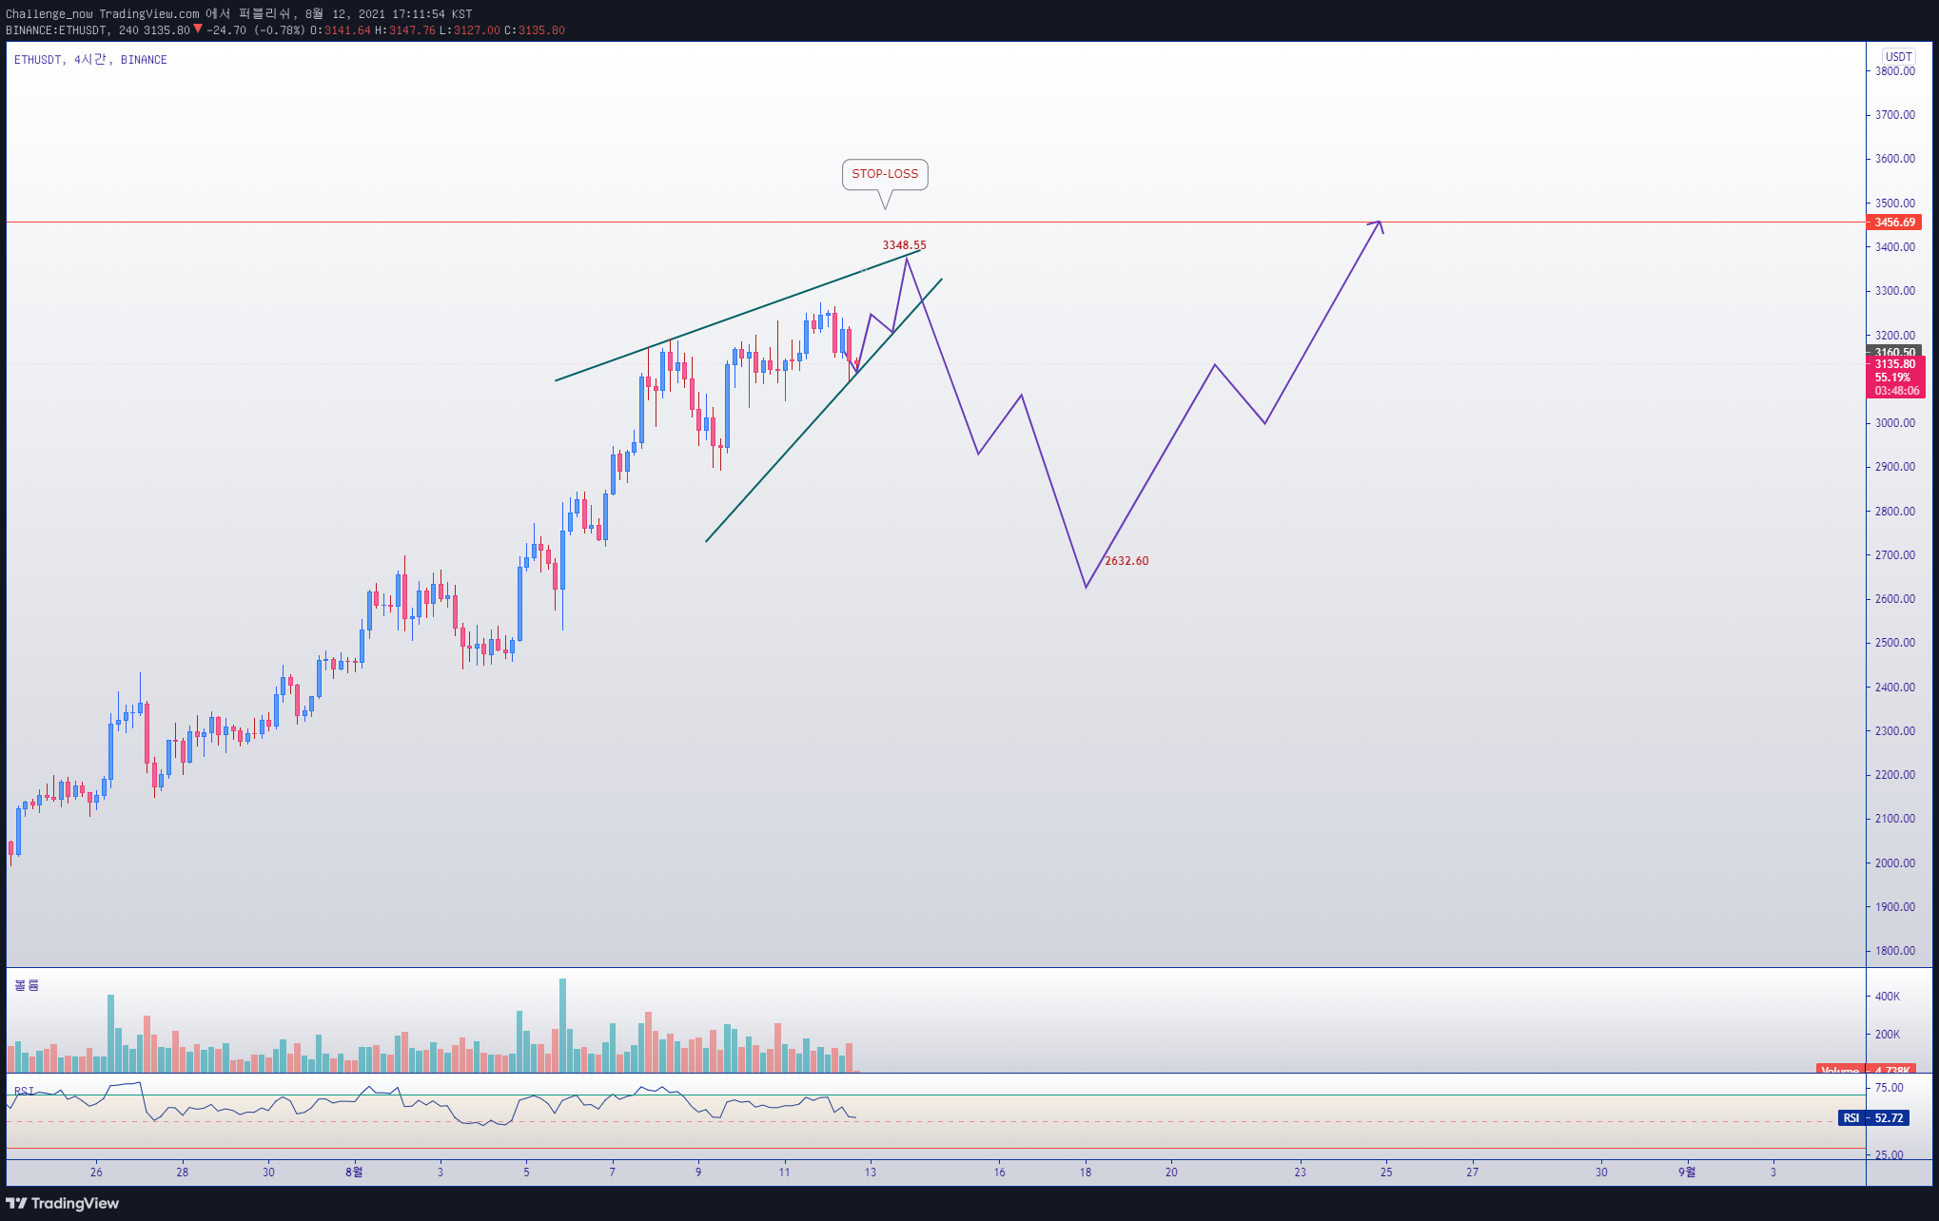The image size is (1939, 1221).
Task: Click the Challenge_now author name in the header
Action: click(x=49, y=14)
